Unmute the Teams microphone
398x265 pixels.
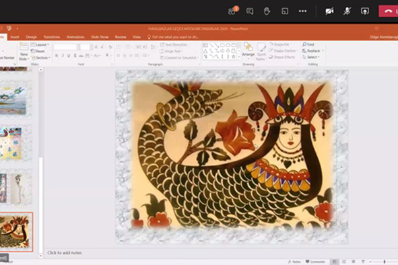347,11
